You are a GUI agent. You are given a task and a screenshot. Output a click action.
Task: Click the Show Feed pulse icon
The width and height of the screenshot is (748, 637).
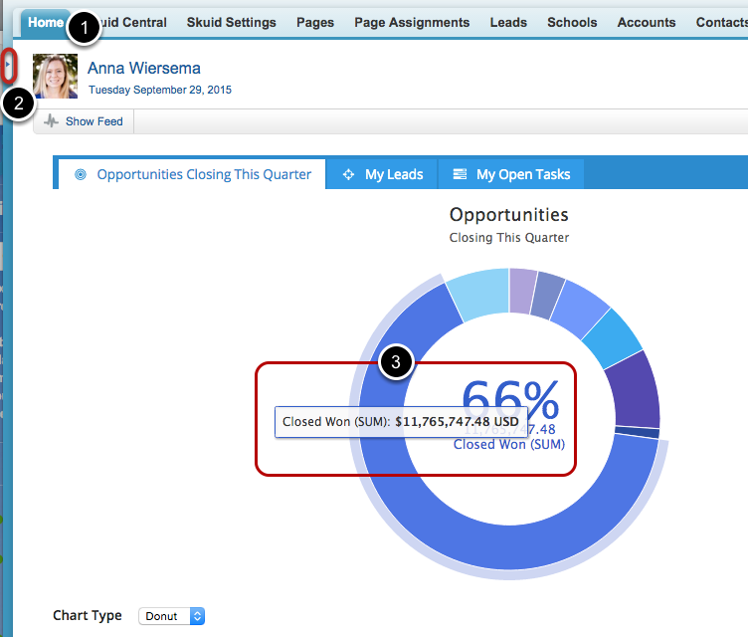coord(52,121)
